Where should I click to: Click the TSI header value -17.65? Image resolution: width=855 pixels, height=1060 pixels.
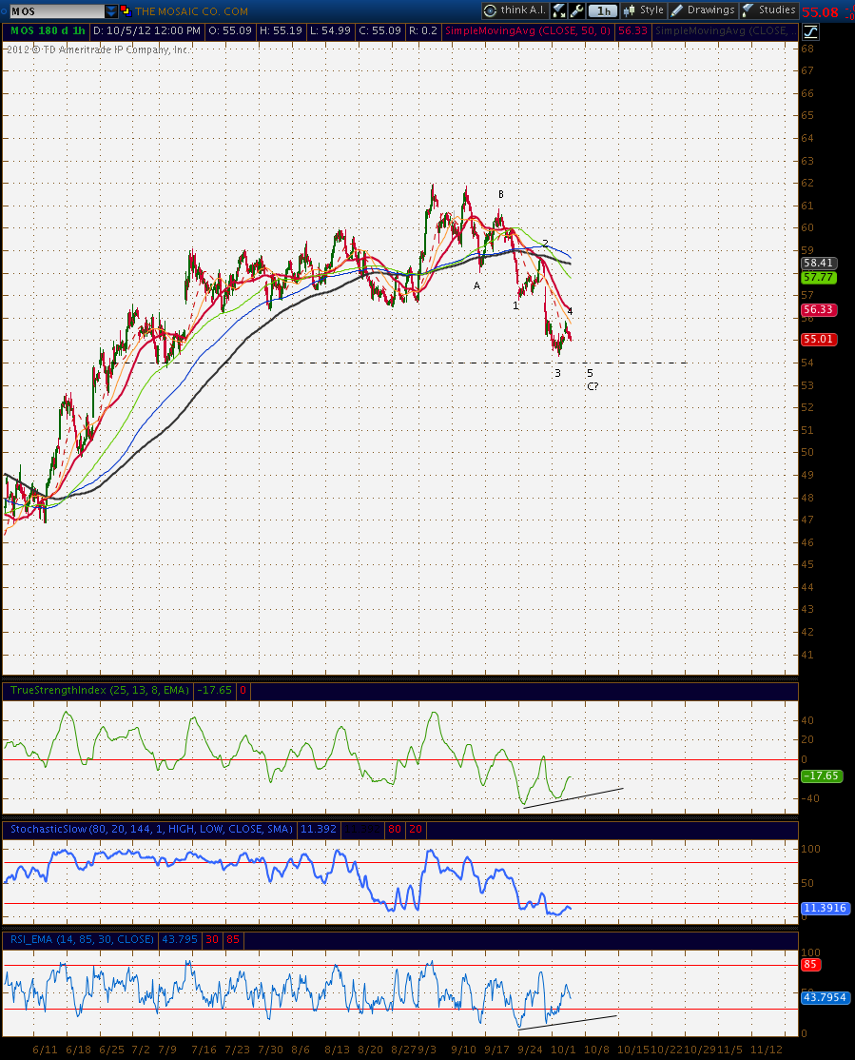click(214, 690)
